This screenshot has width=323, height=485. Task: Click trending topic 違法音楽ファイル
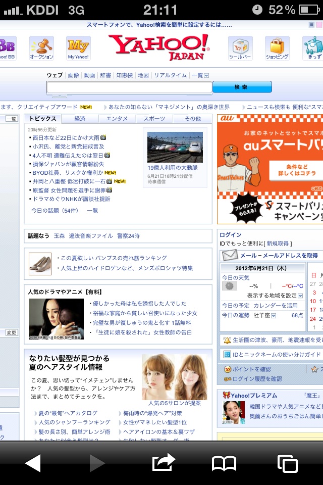(x=91, y=236)
